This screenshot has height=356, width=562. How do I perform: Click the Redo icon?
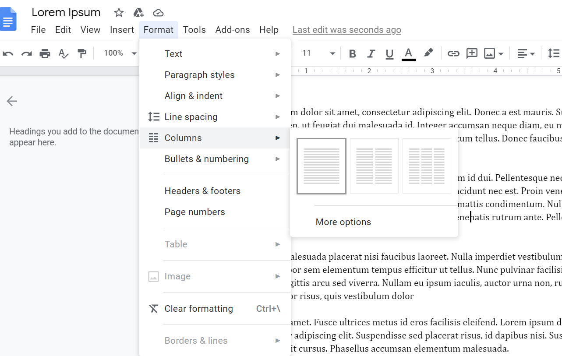coord(26,53)
